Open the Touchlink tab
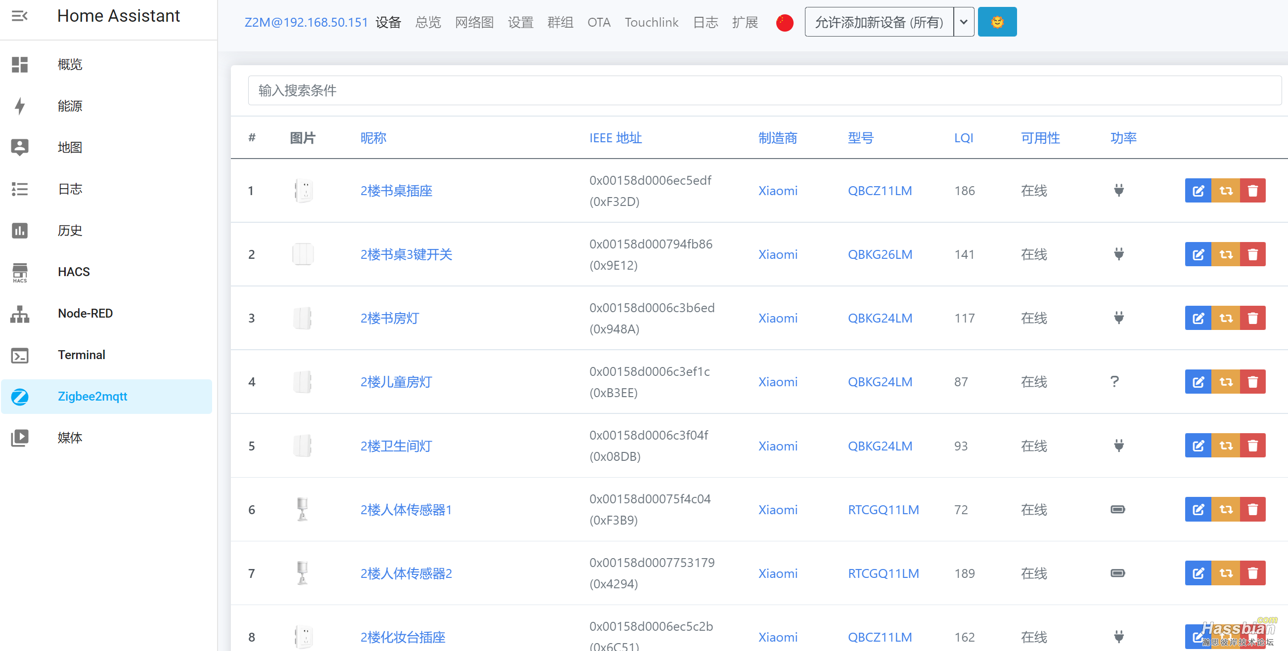This screenshot has width=1288, height=651. tap(652, 23)
